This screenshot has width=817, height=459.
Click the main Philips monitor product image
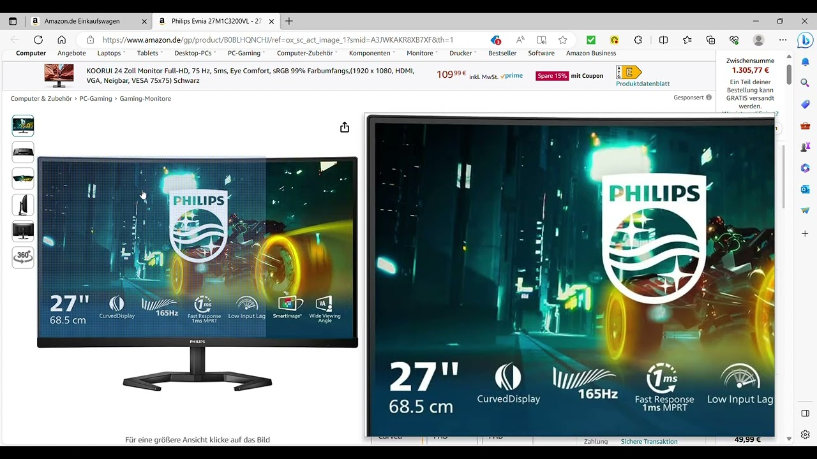pyautogui.click(x=197, y=273)
